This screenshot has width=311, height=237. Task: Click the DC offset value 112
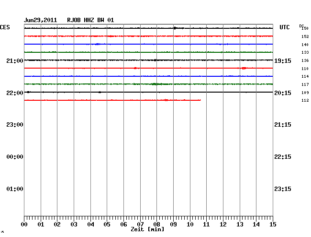[x=305, y=100]
